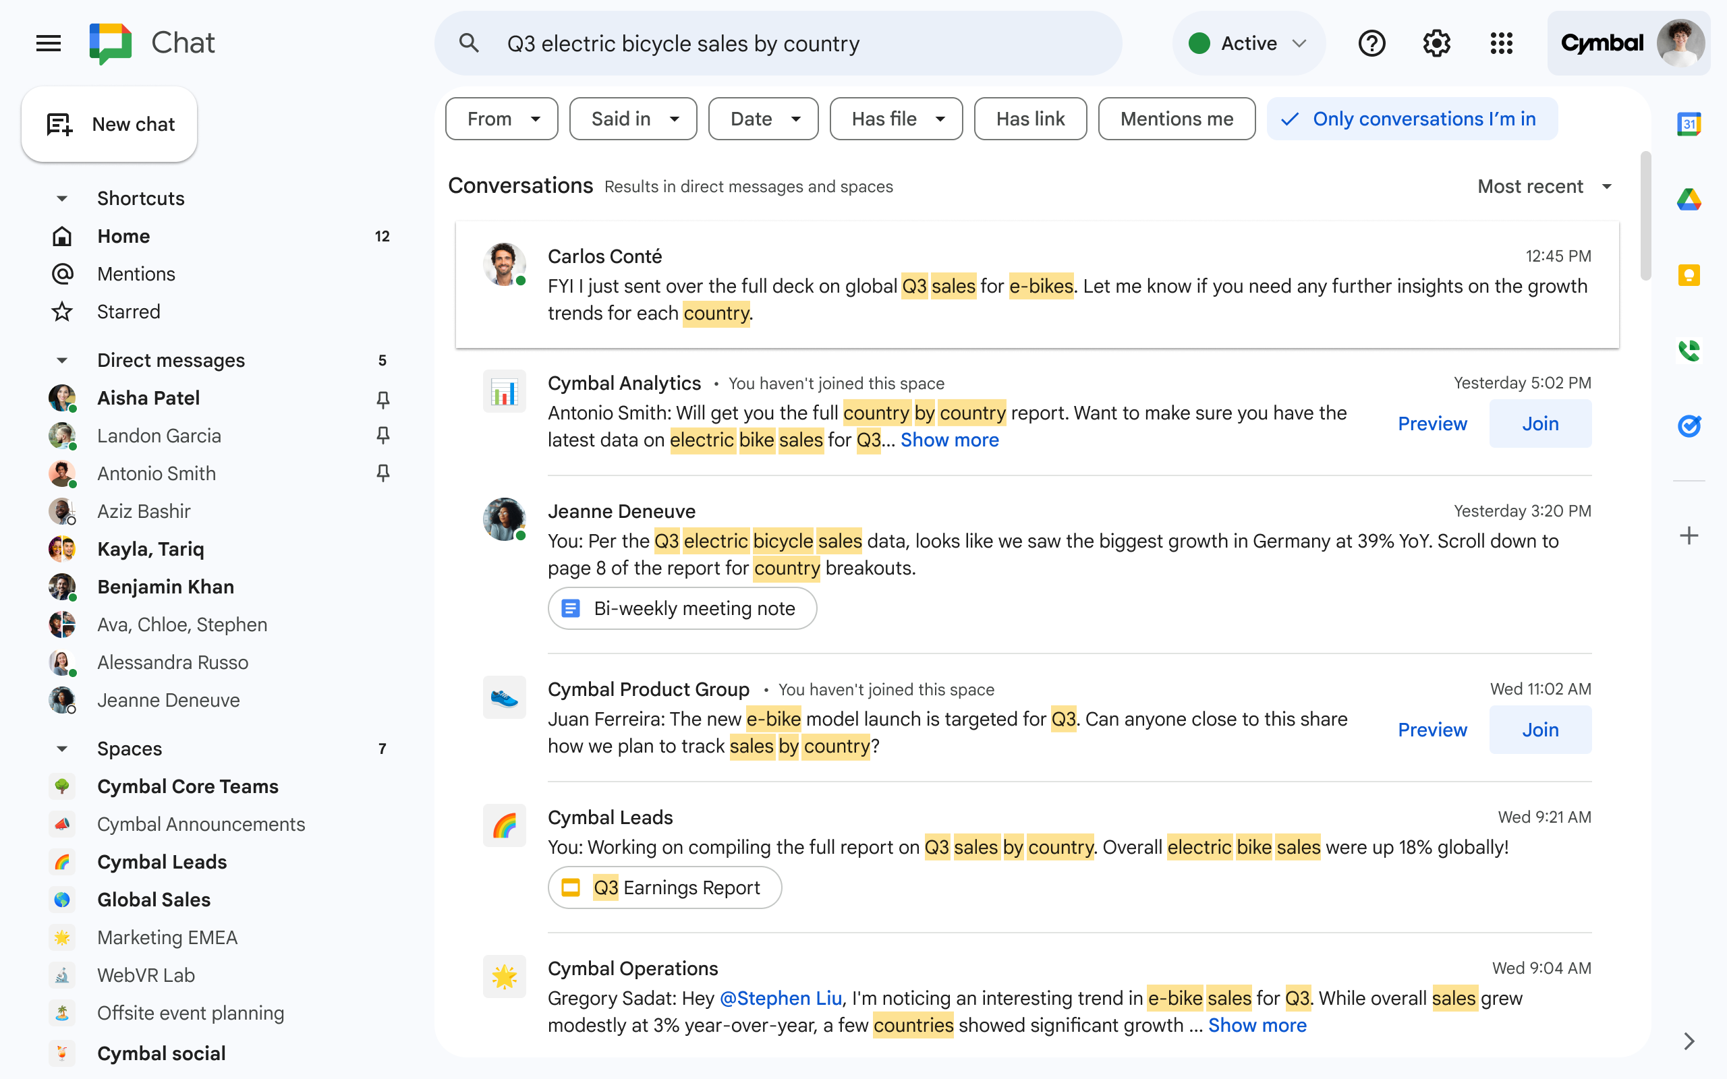Screen dimensions: 1727x1079
Task: Open Google Chat settings gear
Action: point(1436,42)
